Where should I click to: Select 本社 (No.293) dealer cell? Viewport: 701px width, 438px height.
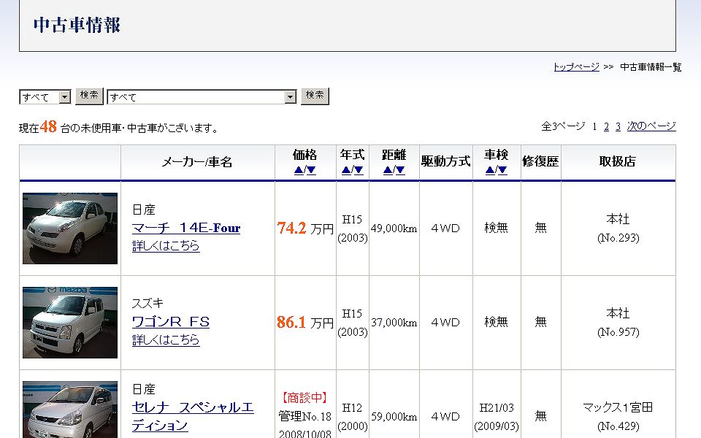coord(618,228)
